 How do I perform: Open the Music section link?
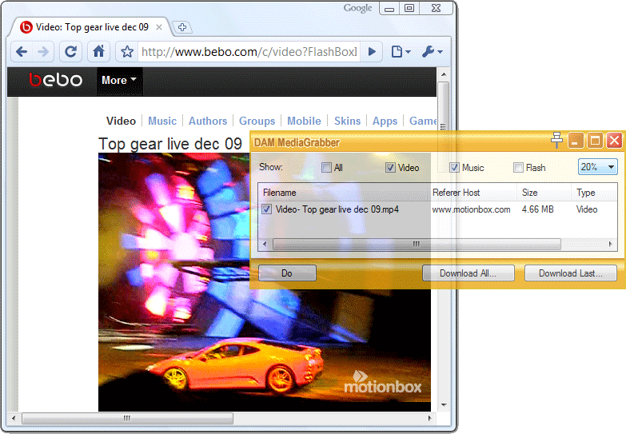[162, 121]
